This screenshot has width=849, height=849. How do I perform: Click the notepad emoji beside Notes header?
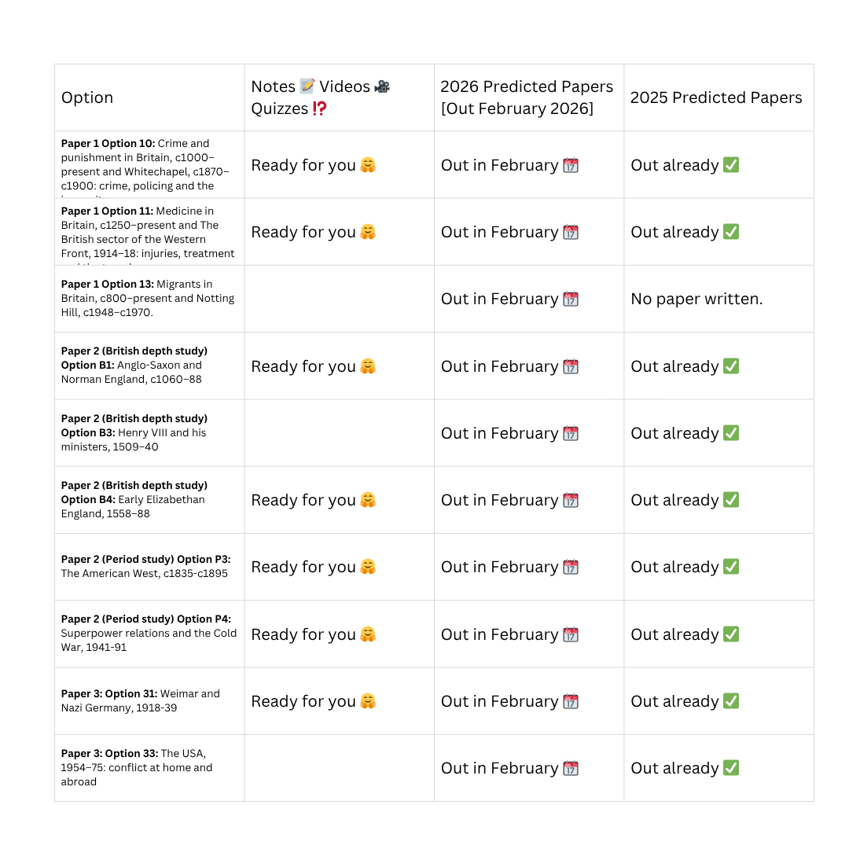307,86
